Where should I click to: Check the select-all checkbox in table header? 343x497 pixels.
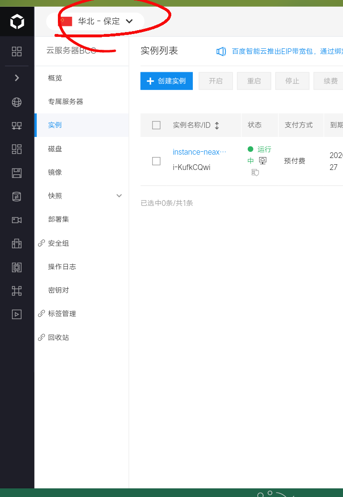[x=156, y=125]
